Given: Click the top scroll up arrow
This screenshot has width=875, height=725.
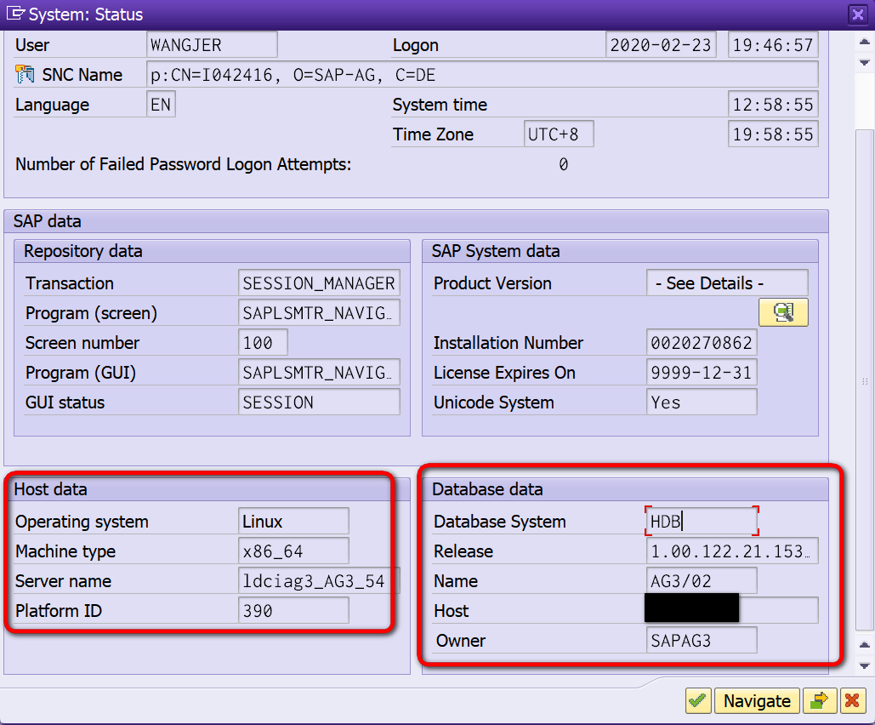Looking at the screenshot, I should tap(865, 42).
